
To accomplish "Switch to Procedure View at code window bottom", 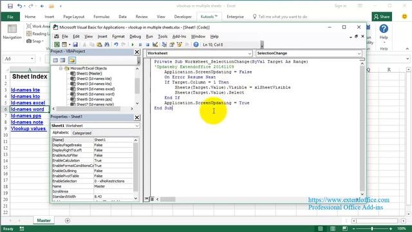I will (x=147, y=199).
